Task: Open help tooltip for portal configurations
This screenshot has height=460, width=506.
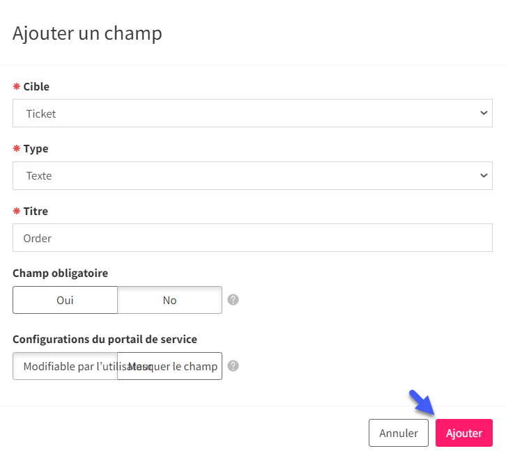Action: [233, 366]
